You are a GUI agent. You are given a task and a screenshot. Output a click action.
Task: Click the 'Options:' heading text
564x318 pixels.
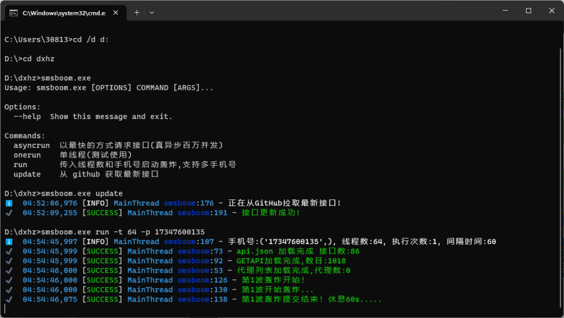[23, 107]
